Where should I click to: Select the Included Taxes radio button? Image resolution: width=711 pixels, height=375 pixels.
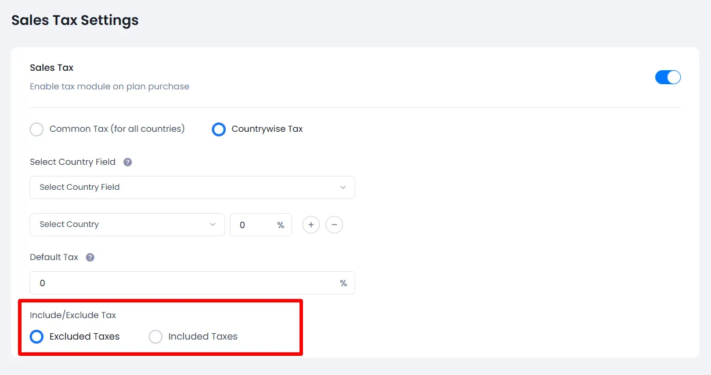156,337
